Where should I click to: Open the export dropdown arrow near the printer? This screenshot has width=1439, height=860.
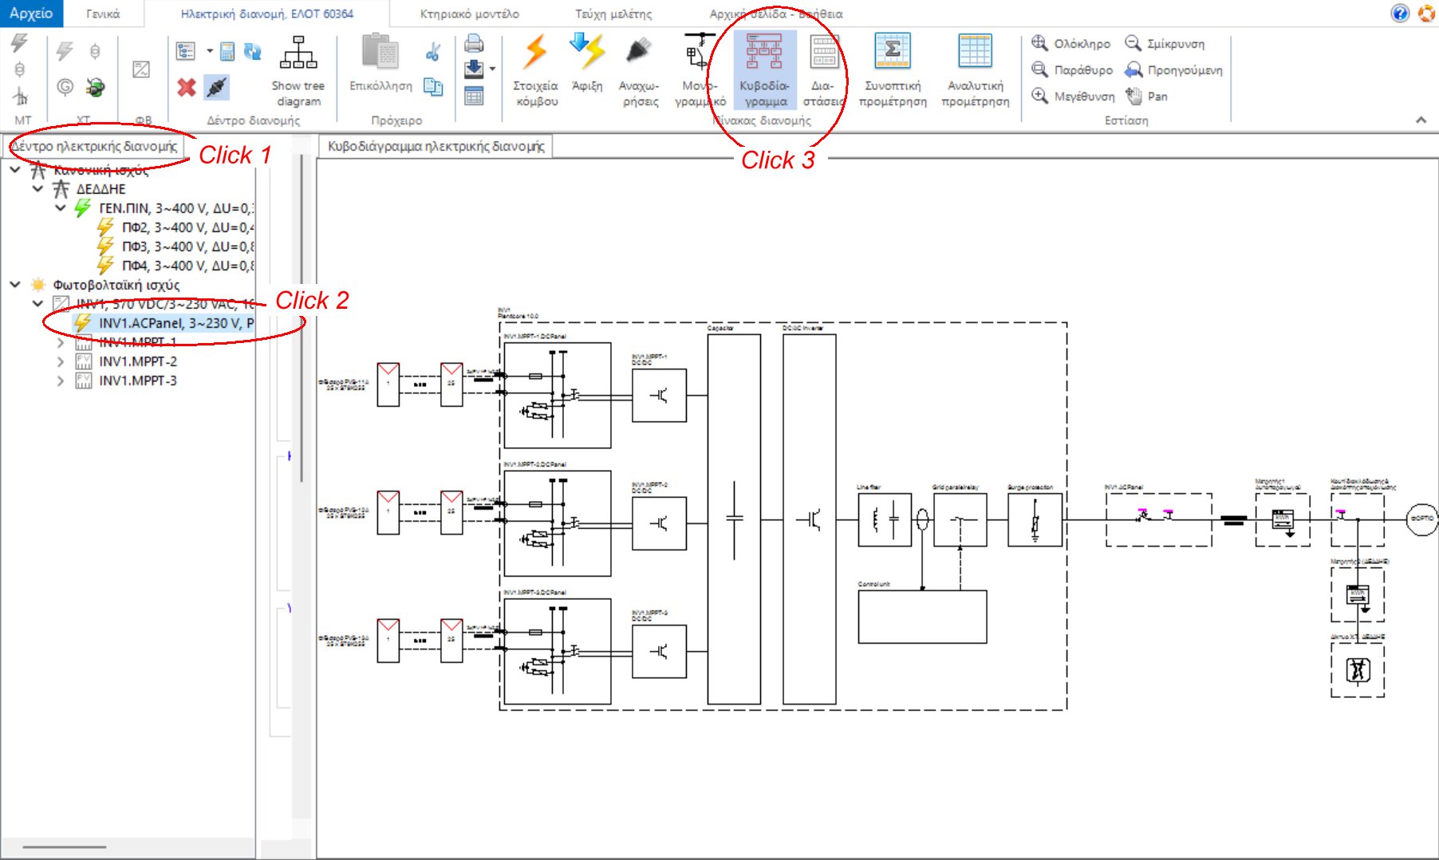(x=492, y=70)
